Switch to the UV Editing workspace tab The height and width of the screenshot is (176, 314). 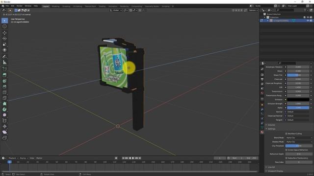click(x=78, y=6)
